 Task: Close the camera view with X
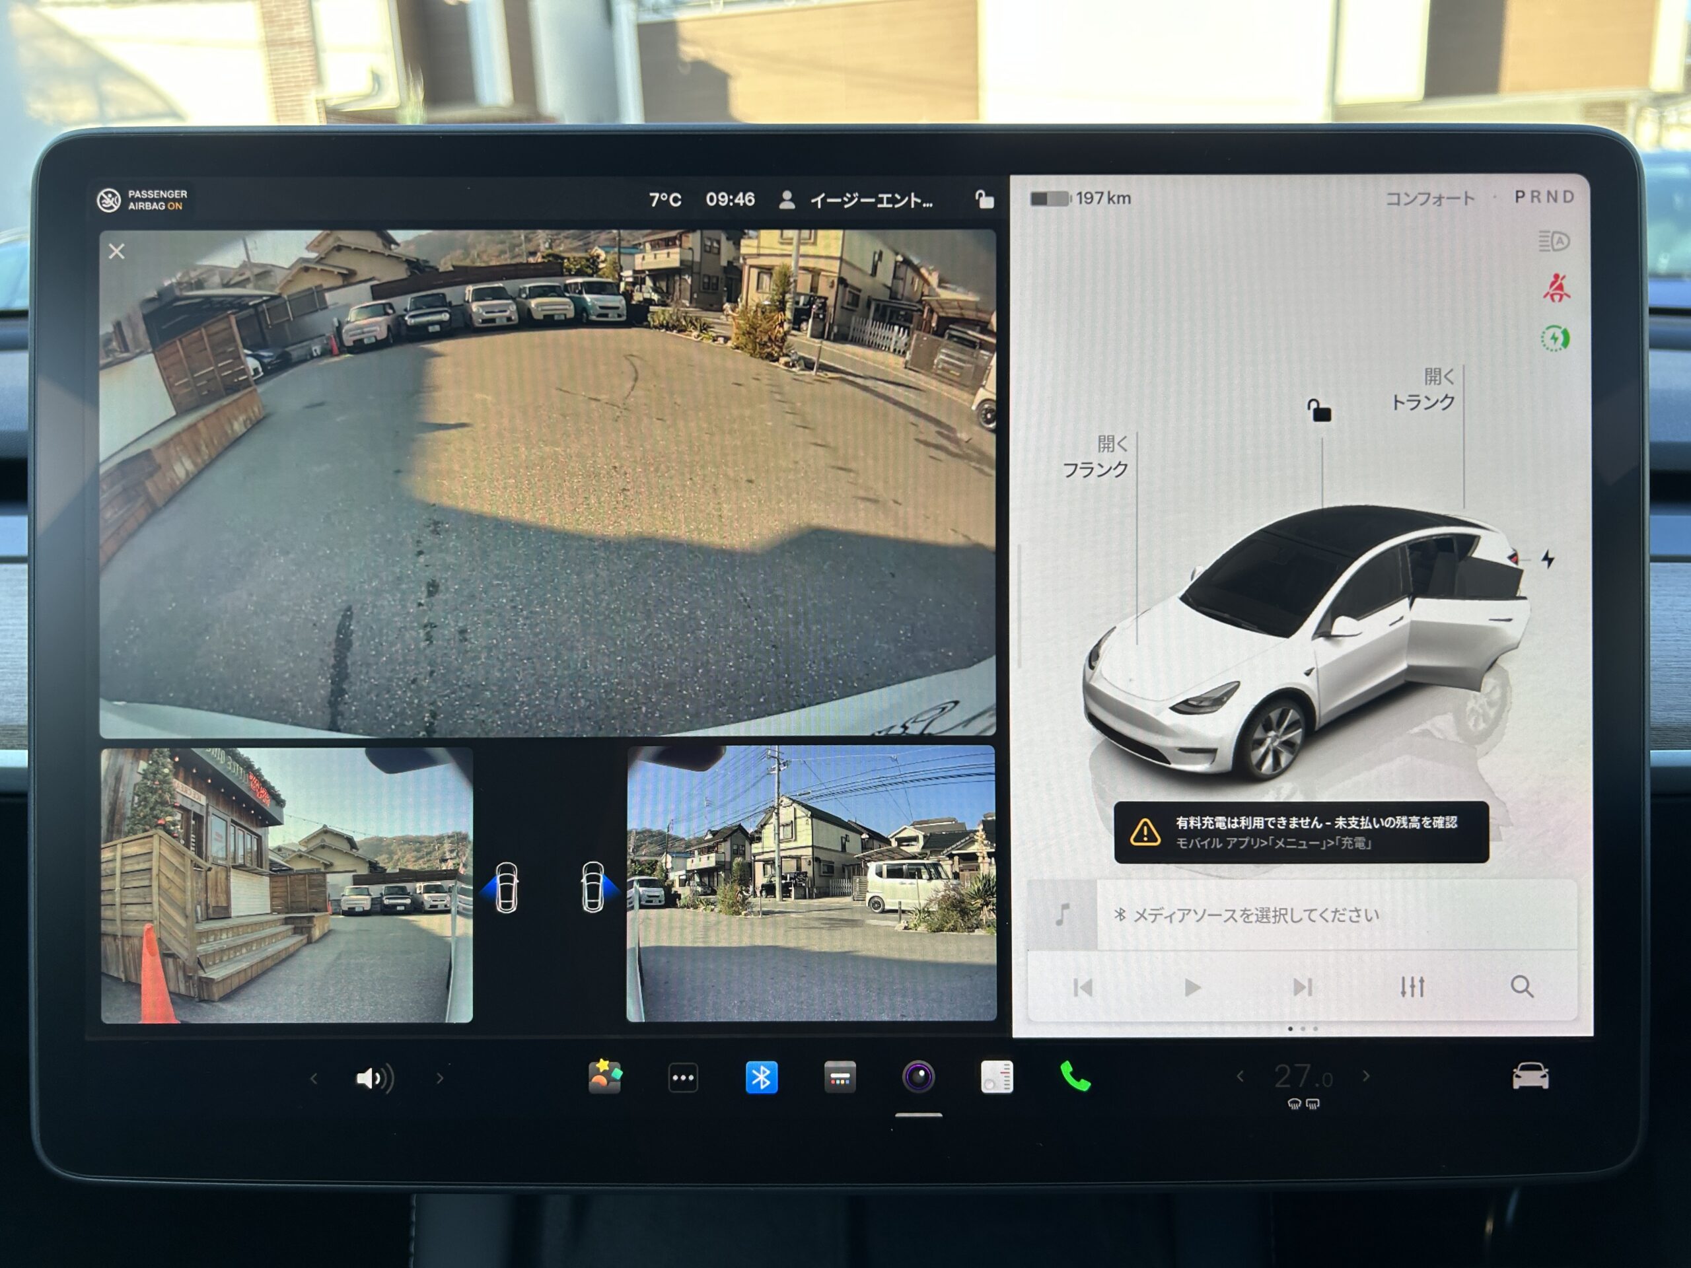click(x=116, y=252)
